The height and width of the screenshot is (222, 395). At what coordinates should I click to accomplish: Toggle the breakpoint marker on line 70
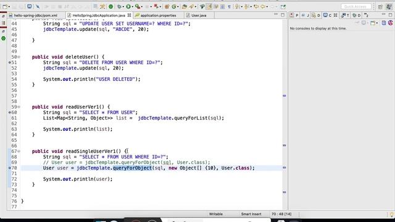click(10, 168)
